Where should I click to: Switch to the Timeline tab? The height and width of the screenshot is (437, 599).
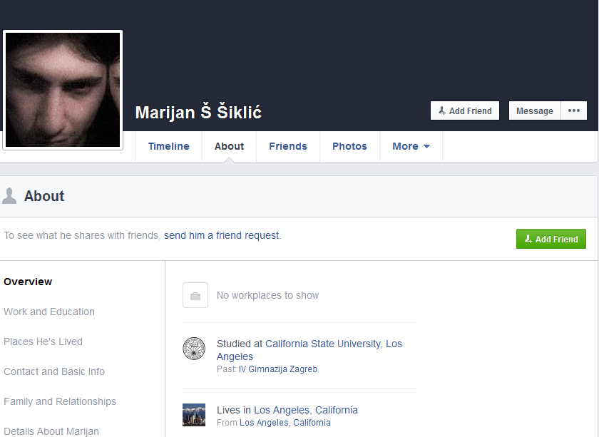(x=168, y=146)
